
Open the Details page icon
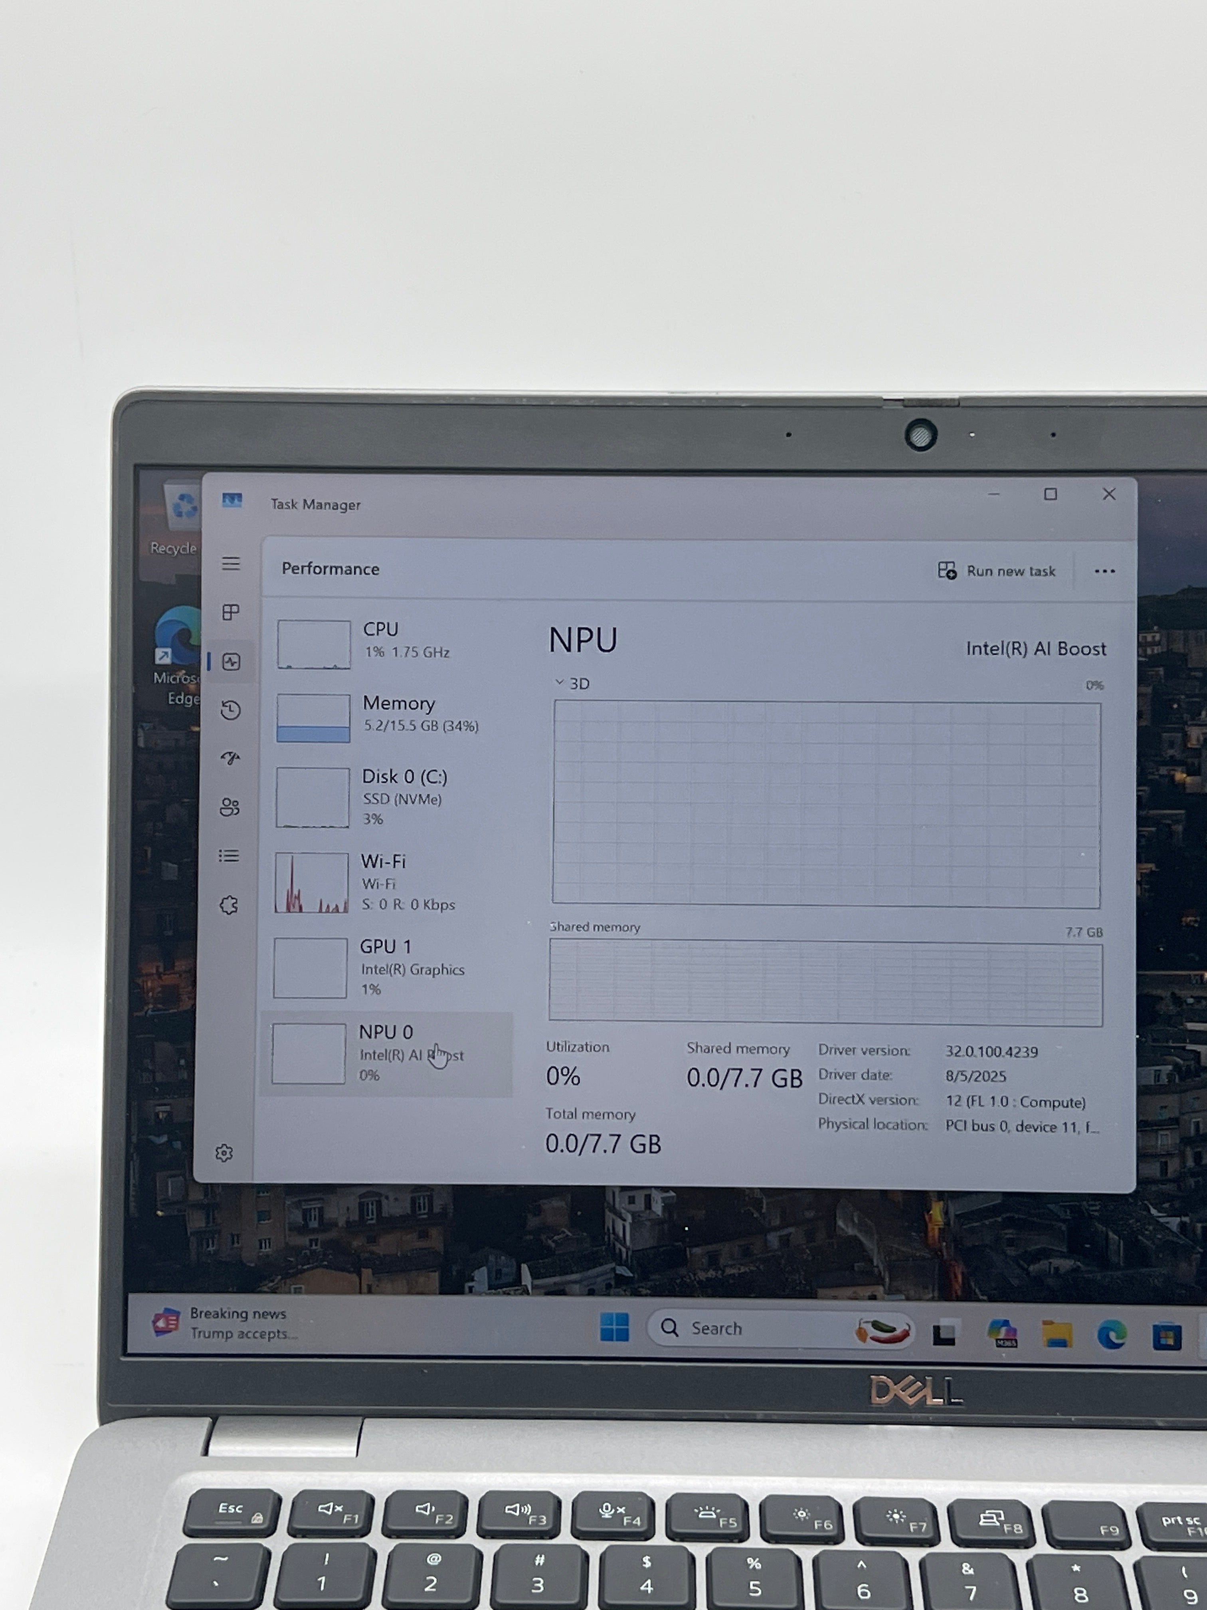click(228, 856)
